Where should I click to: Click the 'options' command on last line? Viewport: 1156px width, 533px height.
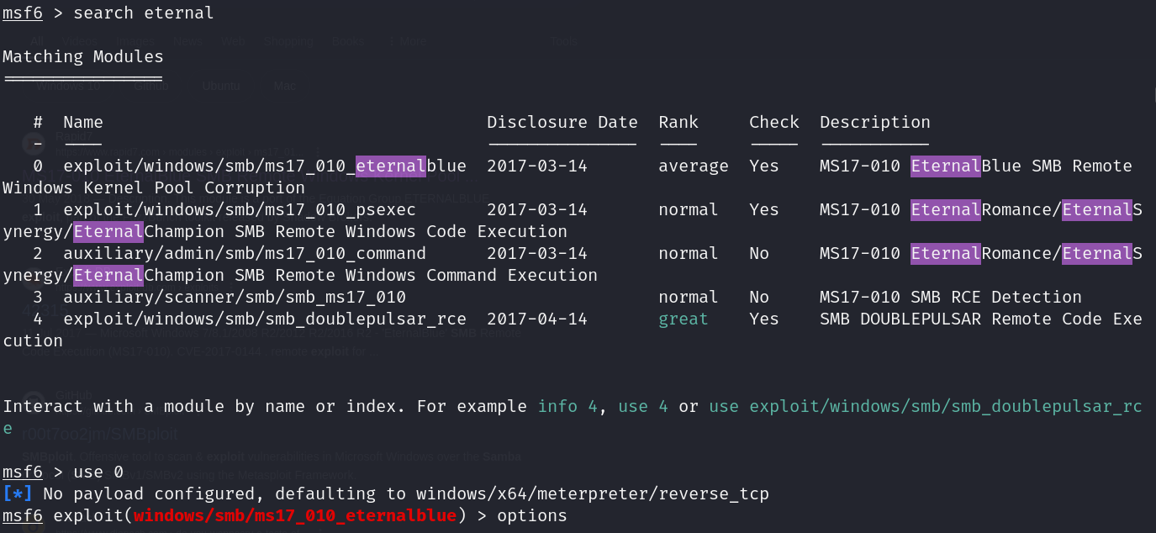531,515
